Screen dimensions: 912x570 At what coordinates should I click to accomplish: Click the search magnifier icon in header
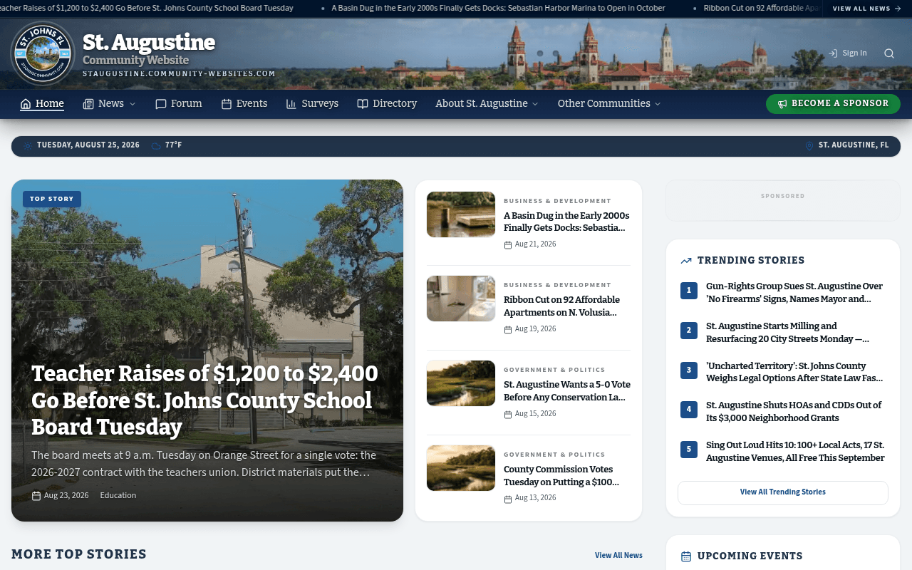tap(889, 53)
